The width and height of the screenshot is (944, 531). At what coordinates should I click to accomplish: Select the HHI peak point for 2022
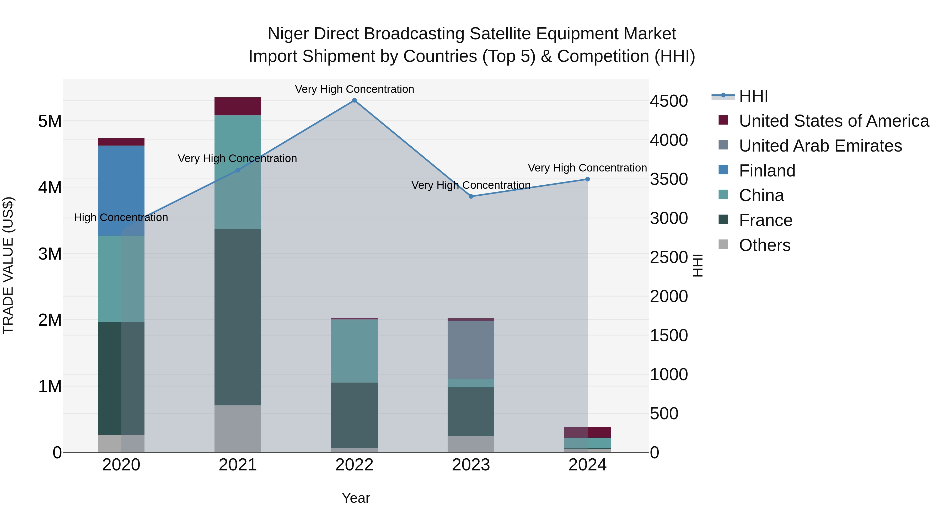coord(354,100)
